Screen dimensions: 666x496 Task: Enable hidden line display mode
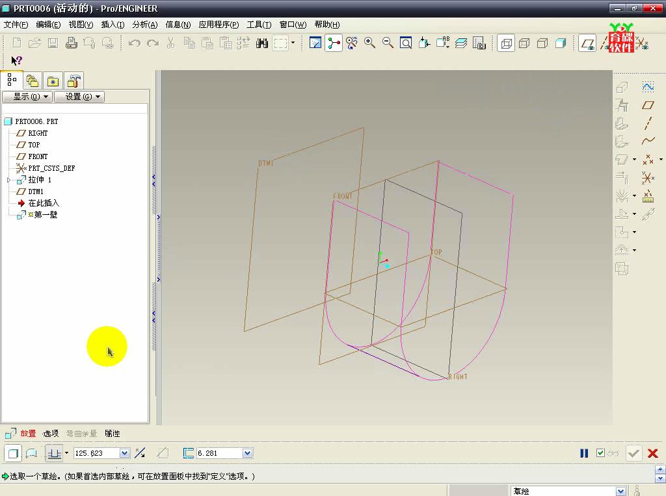(x=524, y=43)
